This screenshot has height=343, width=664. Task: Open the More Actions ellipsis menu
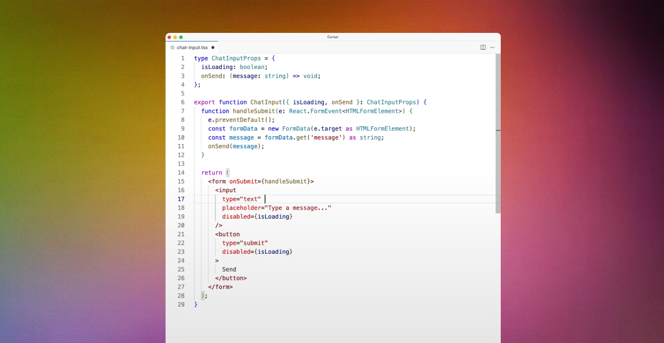(492, 48)
